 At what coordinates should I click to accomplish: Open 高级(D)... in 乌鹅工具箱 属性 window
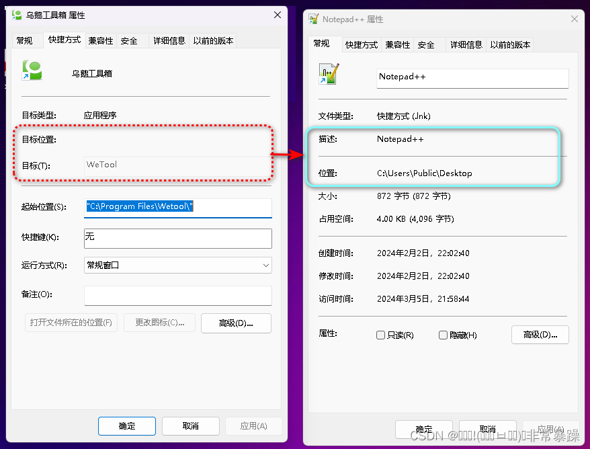pyautogui.click(x=236, y=323)
